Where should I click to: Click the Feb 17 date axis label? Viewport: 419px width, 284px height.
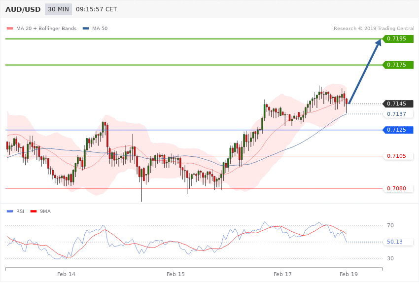[282, 274]
